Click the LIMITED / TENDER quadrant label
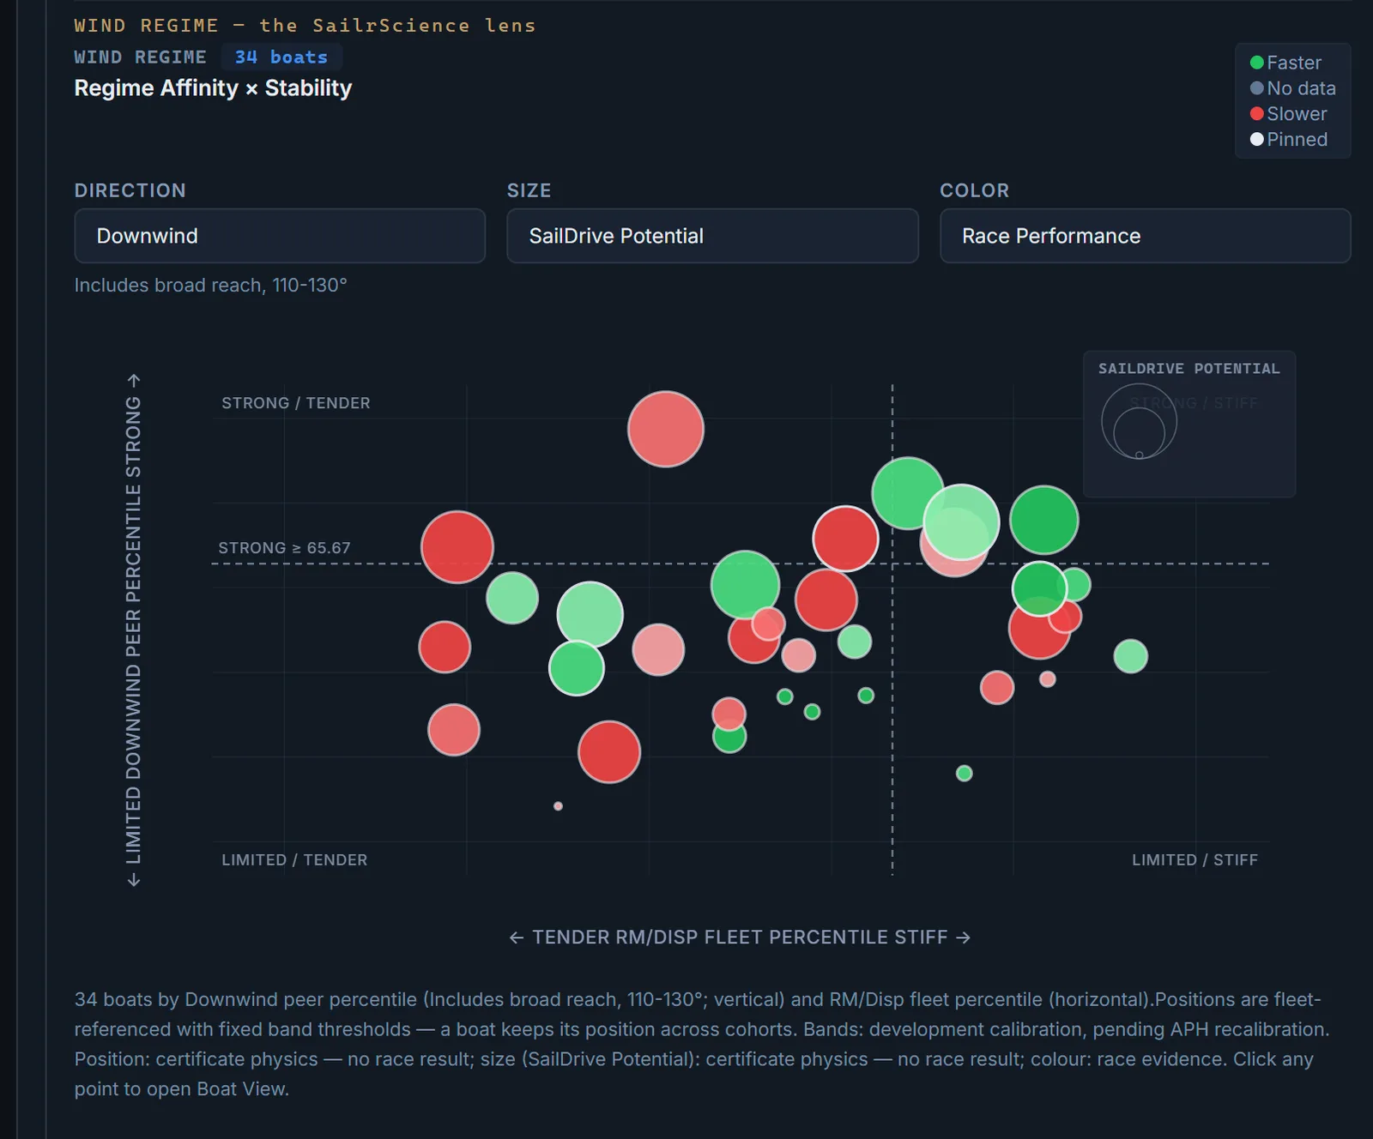 pos(294,860)
